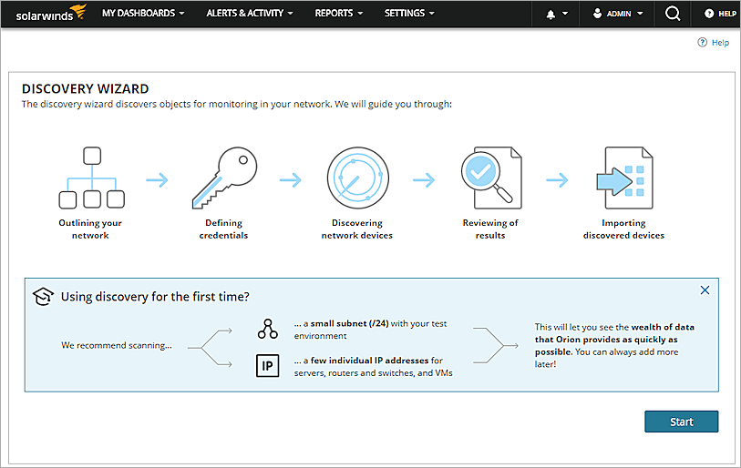Open the Settings menu
The image size is (741, 468).
pos(409,14)
